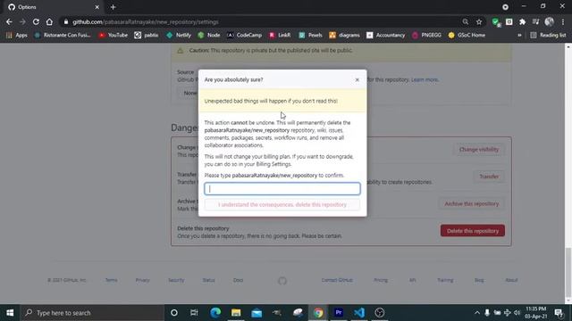The image size is (572, 321).
Task: Open the green shield extension icon
Action: [495, 21]
